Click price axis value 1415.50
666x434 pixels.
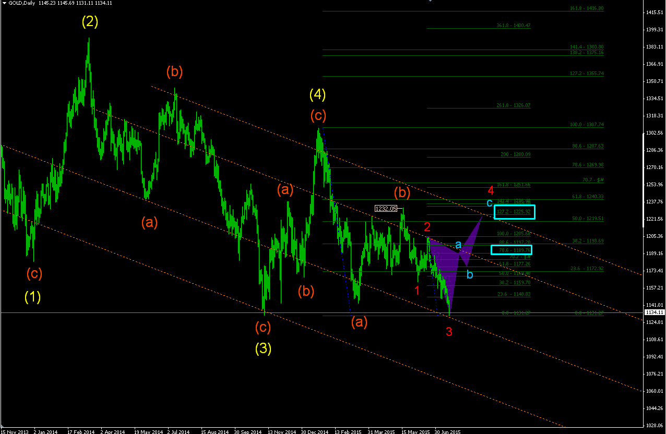tap(654, 12)
